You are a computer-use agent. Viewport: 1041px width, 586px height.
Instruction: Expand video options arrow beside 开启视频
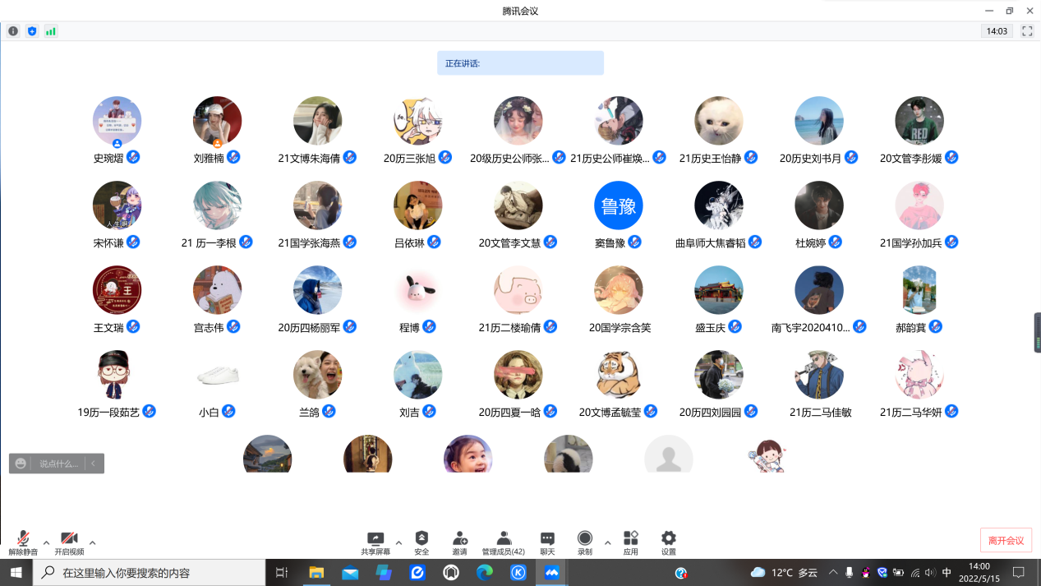[92, 542]
